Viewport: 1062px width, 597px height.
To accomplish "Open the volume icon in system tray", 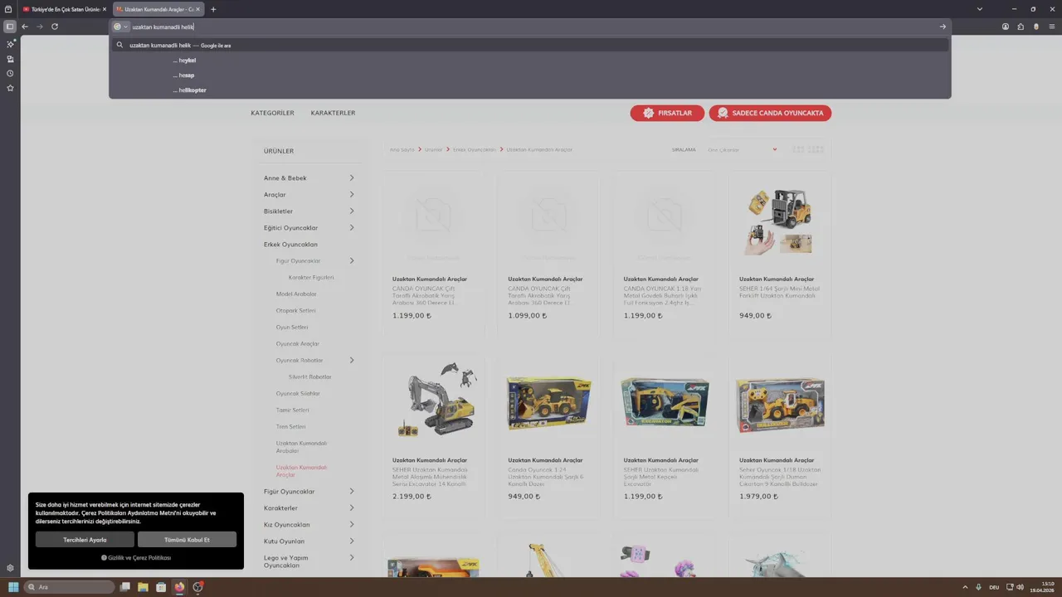I will (x=1020, y=587).
